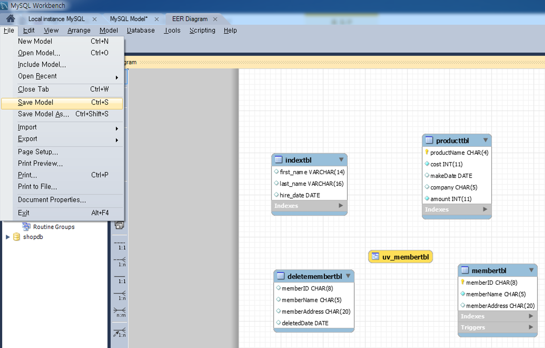Choose Save Model As... menu entry
545x348 pixels.
[62, 114]
